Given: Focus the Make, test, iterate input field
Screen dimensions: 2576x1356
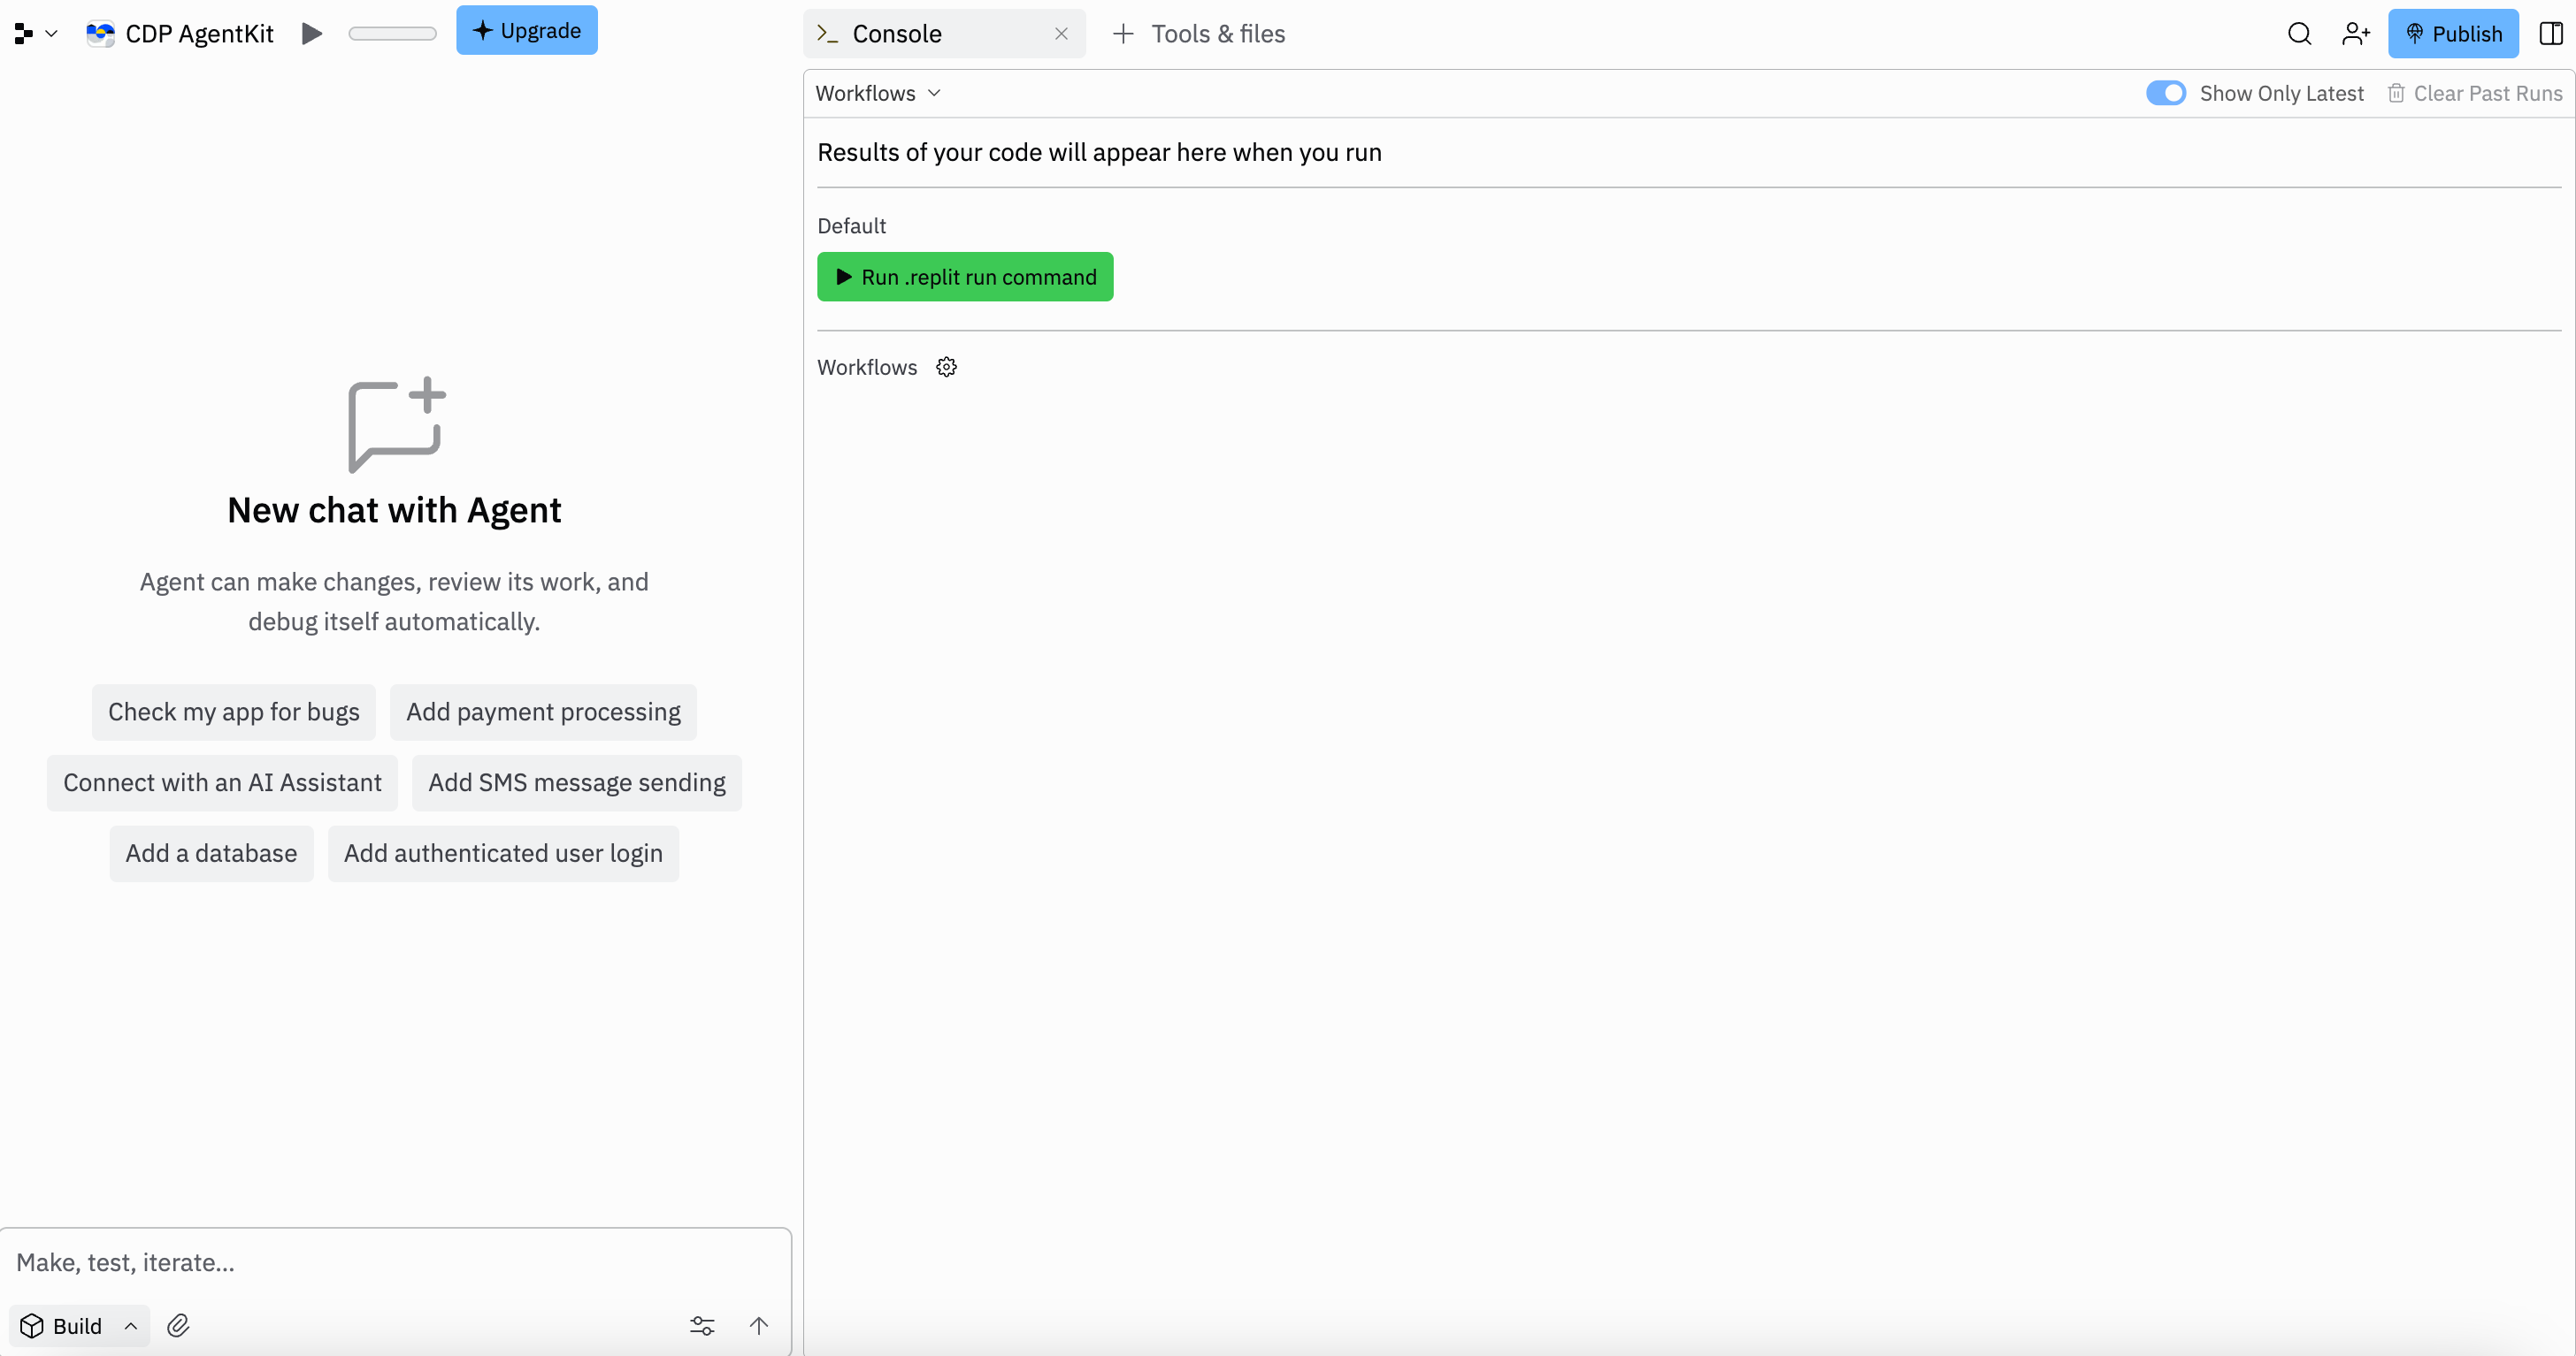Looking at the screenshot, I should 395,1262.
